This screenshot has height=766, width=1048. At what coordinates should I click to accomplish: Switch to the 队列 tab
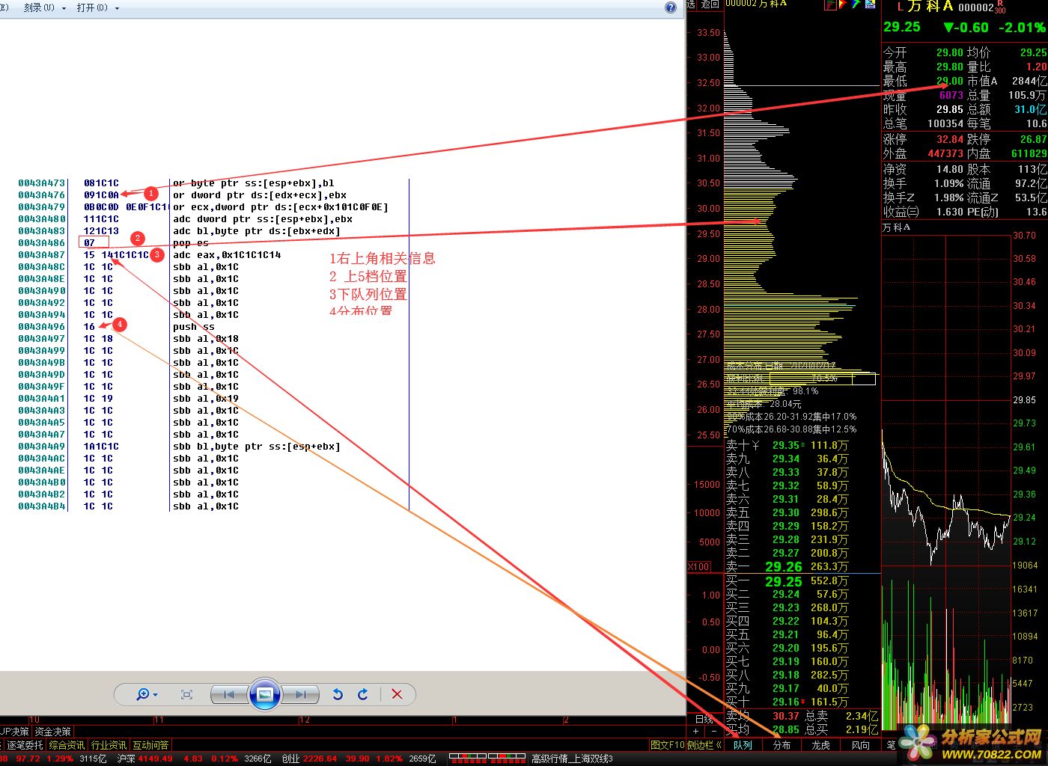(x=743, y=745)
